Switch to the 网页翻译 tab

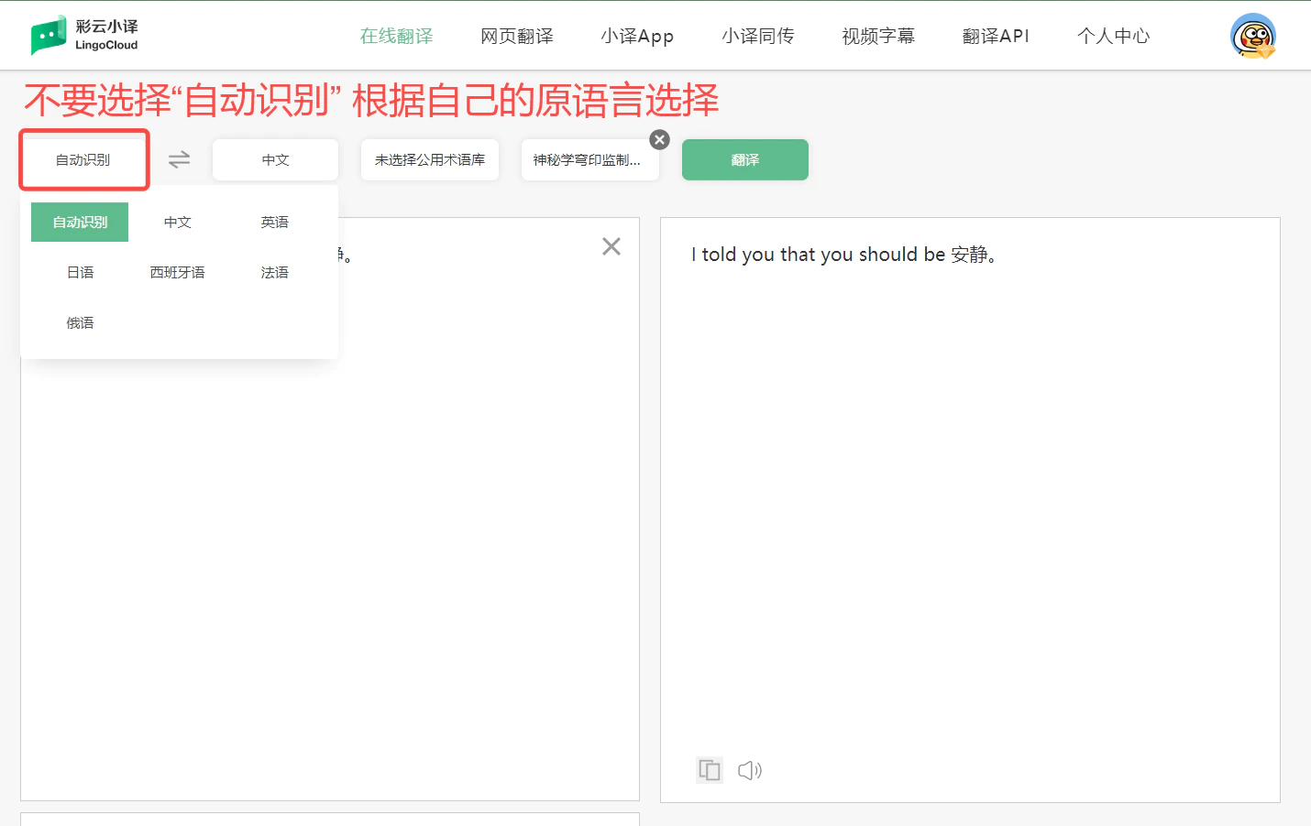coord(517,37)
